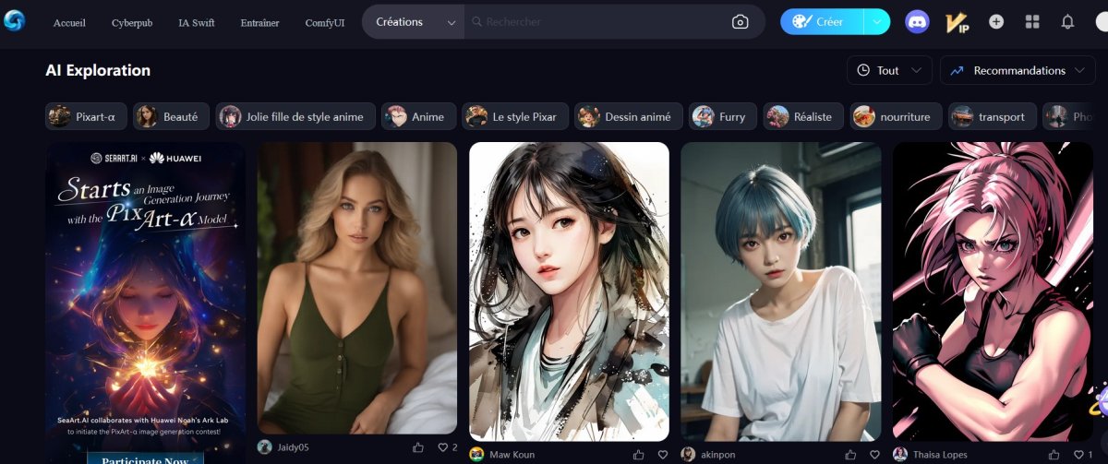Screen dimensions: 1108x464
Task: Select the Furry category tag
Action: [723, 116]
